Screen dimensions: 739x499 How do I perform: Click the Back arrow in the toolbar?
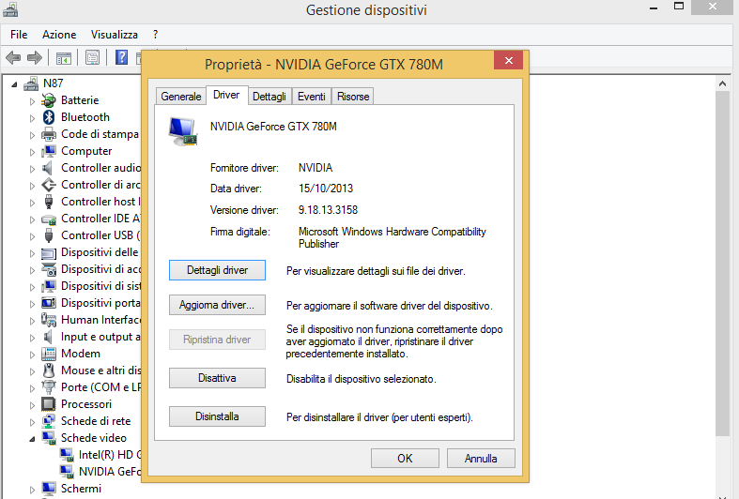13,57
